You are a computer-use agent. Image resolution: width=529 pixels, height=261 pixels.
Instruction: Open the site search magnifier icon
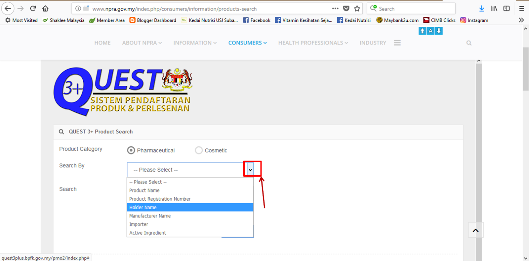469,43
